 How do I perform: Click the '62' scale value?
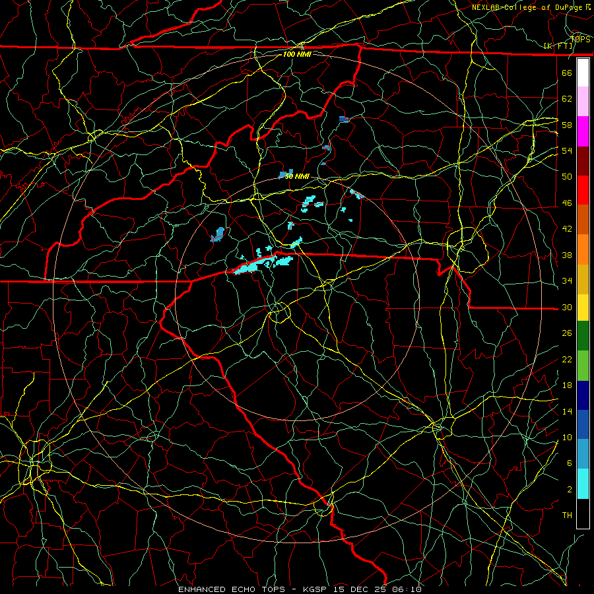(x=567, y=99)
